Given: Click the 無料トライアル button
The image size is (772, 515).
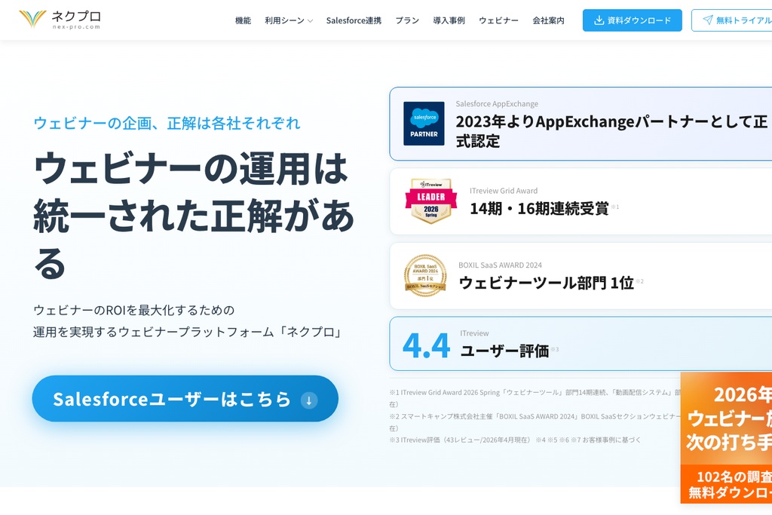Looking at the screenshot, I should [x=731, y=20].
